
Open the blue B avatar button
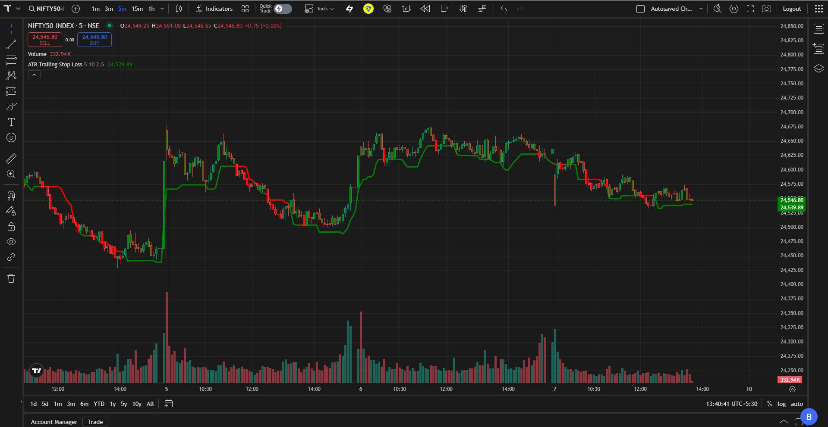point(809,417)
